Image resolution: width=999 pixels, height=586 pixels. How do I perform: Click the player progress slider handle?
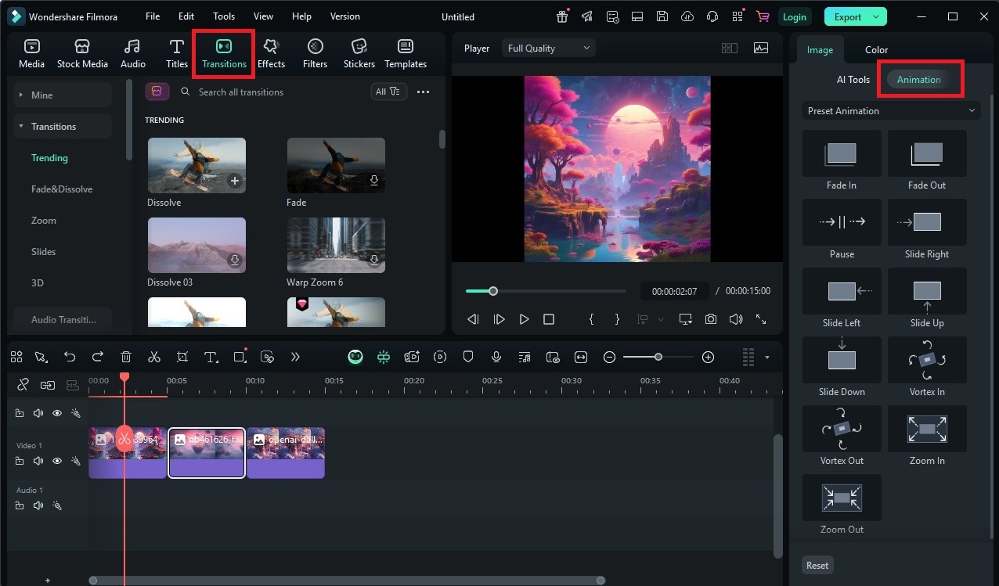coord(493,291)
